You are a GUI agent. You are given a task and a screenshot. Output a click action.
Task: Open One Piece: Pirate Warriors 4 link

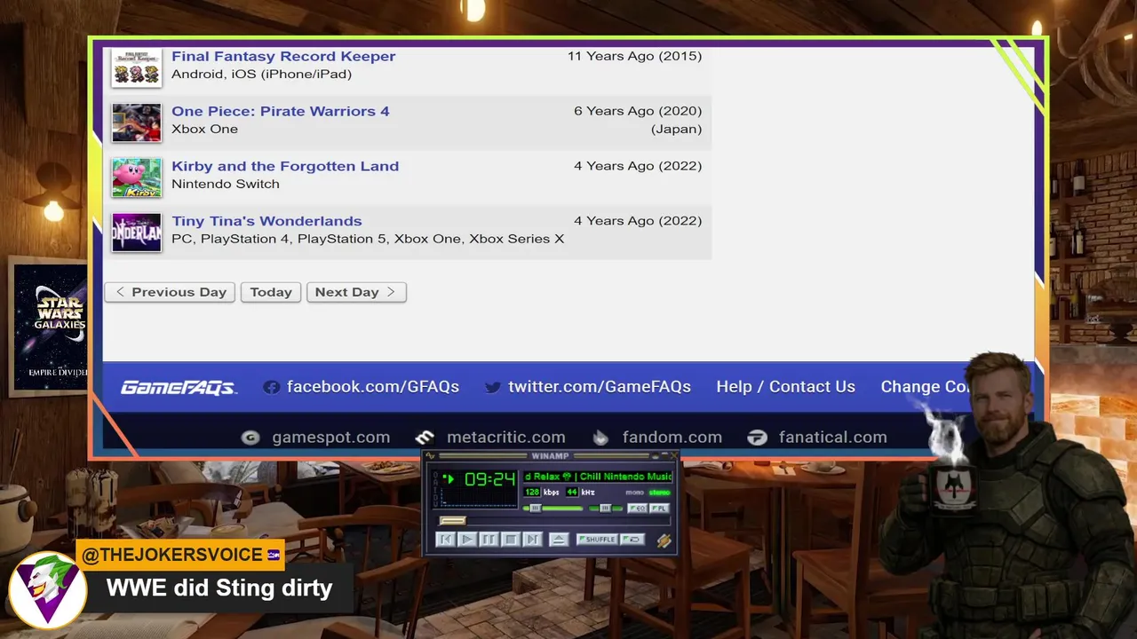click(281, 111)
